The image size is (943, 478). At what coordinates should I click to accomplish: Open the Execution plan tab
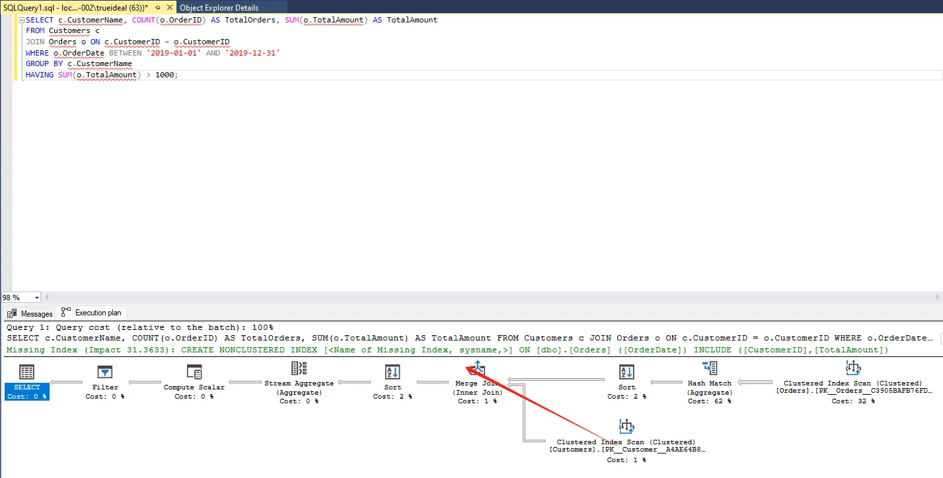(91, 313)
